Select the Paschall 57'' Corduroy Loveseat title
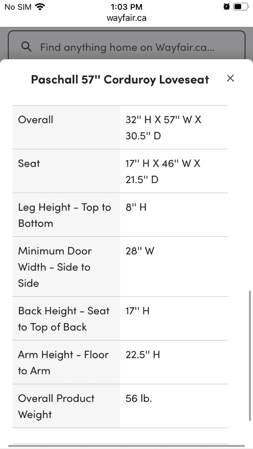 coord(120,80)
